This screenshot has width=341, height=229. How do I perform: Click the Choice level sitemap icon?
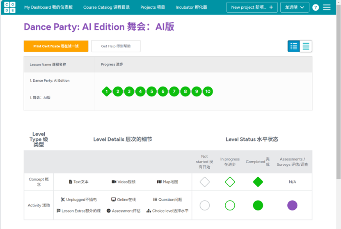point(149,211)
